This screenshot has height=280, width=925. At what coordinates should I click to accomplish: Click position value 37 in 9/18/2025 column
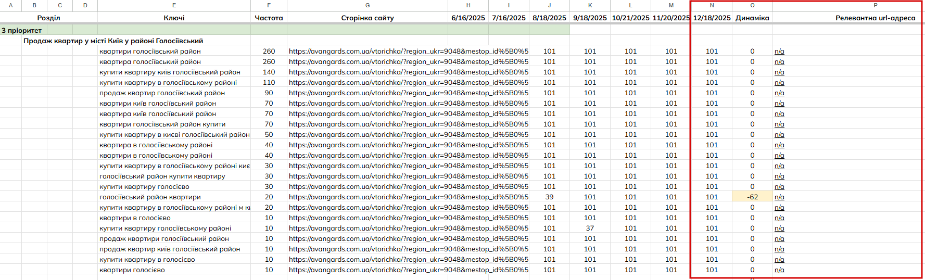(x=590, y=228)
